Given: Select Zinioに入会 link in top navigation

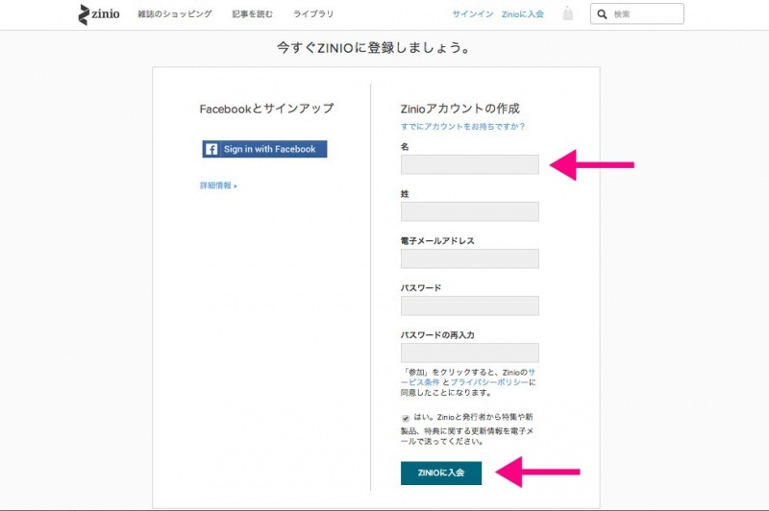Looking at the screenshot, I should 523,14.
